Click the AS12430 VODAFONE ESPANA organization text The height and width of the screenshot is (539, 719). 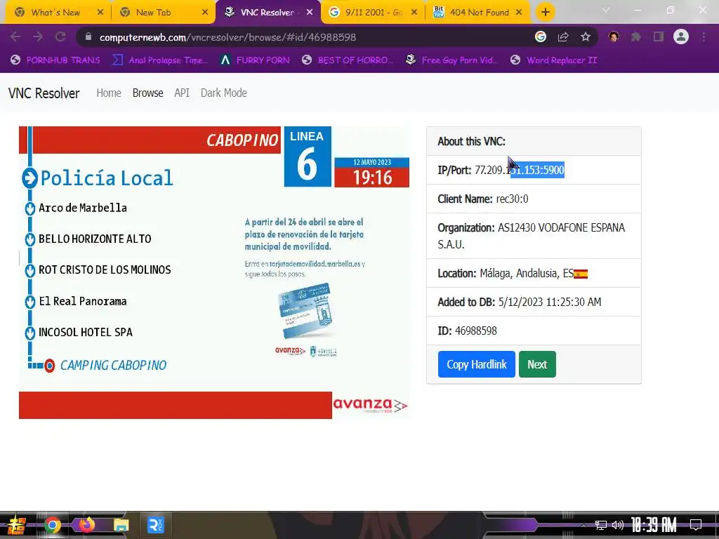(531, 236)
